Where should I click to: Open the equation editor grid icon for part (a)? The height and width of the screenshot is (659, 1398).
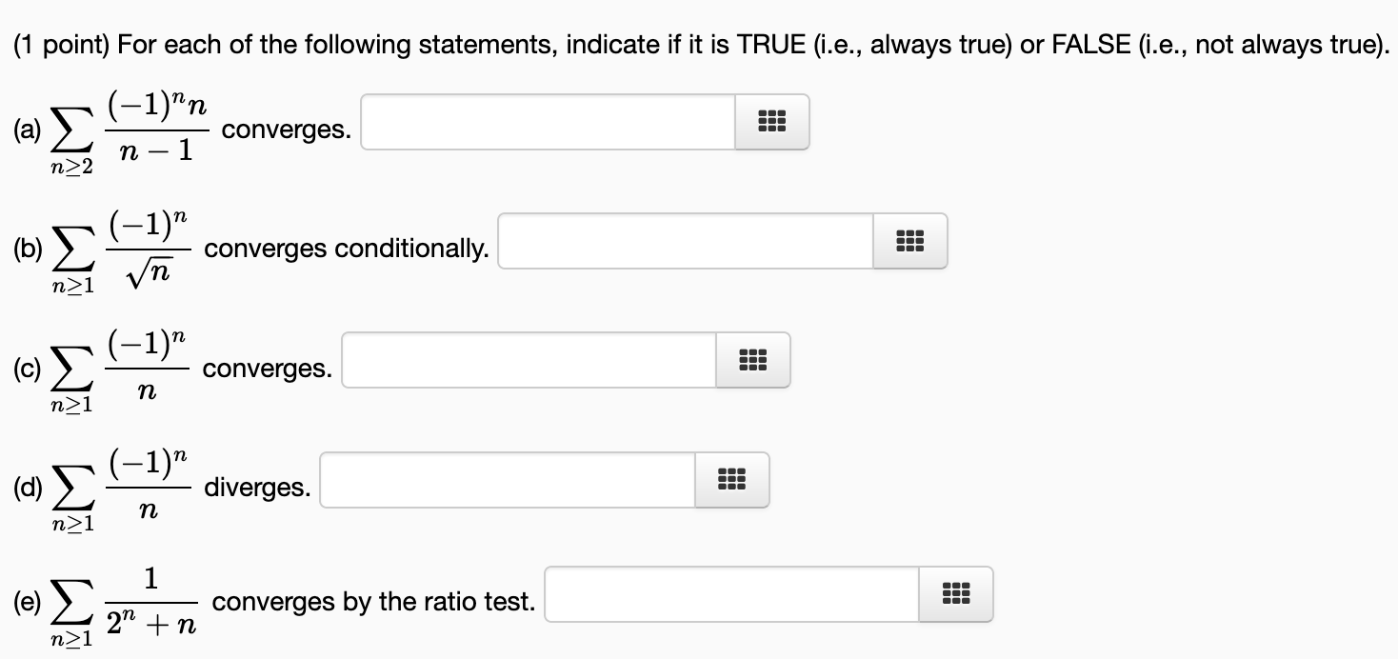pos(771,122)
